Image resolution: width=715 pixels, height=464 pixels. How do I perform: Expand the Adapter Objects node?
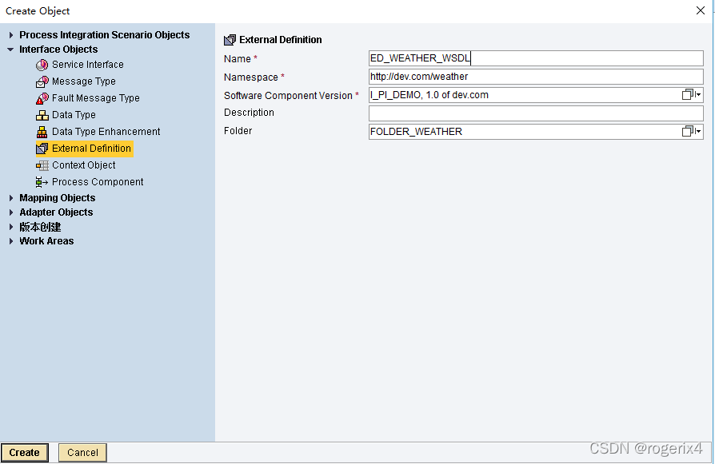pyautogui.click(x=11, y=212)
